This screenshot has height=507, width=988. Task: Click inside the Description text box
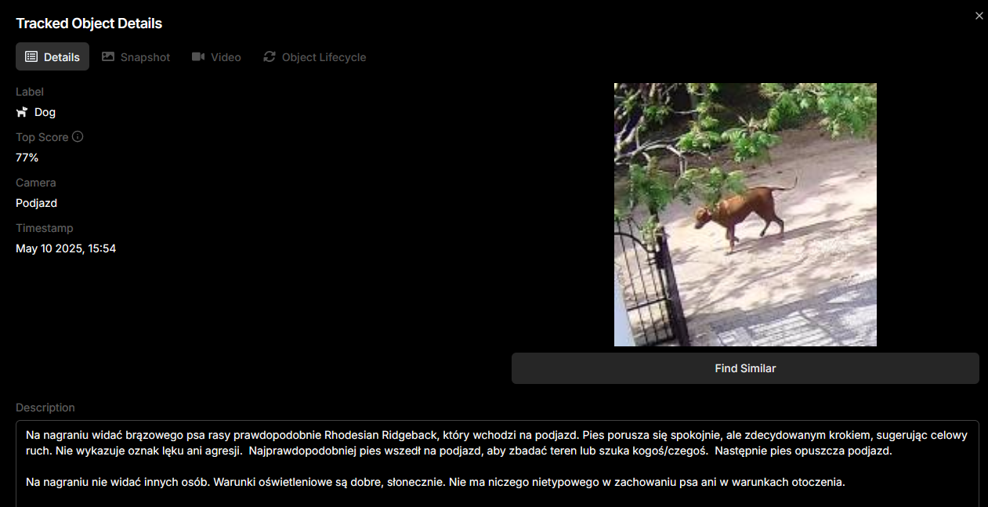click(498, 464)
